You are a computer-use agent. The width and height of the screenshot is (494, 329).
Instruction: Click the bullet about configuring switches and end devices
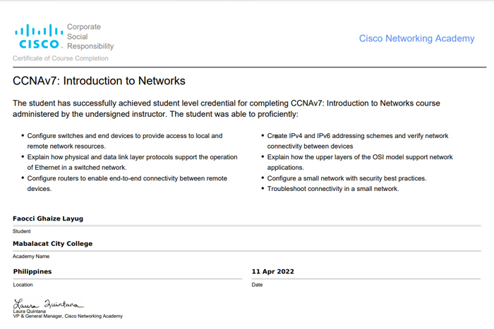click(x=125, y=140)
